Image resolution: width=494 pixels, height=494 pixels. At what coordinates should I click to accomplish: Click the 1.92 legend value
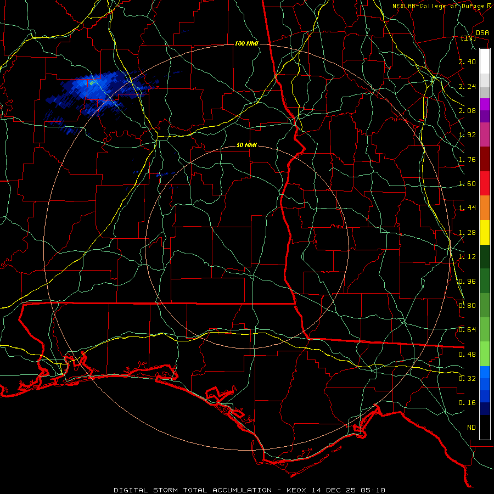click(x=467, y=135)
